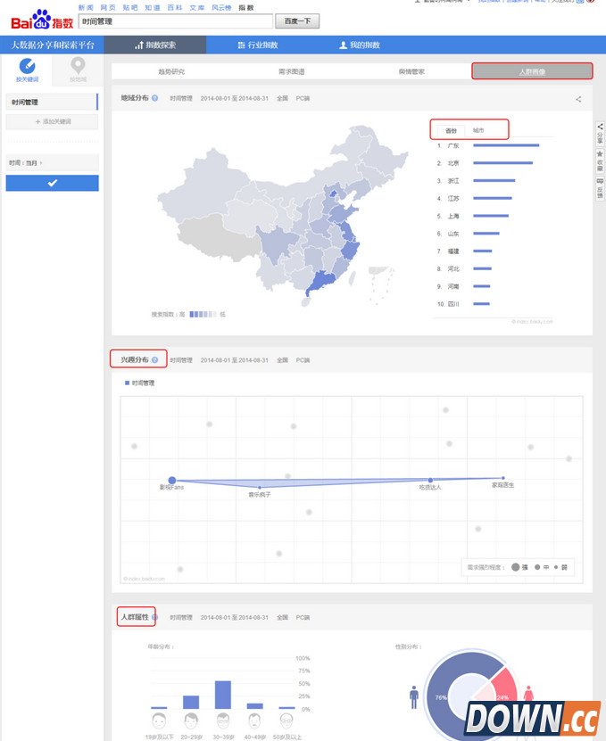Click the help icon beside 地域分布
The height and width of the screenshot is (741, 606).
(x=154, y=98)
